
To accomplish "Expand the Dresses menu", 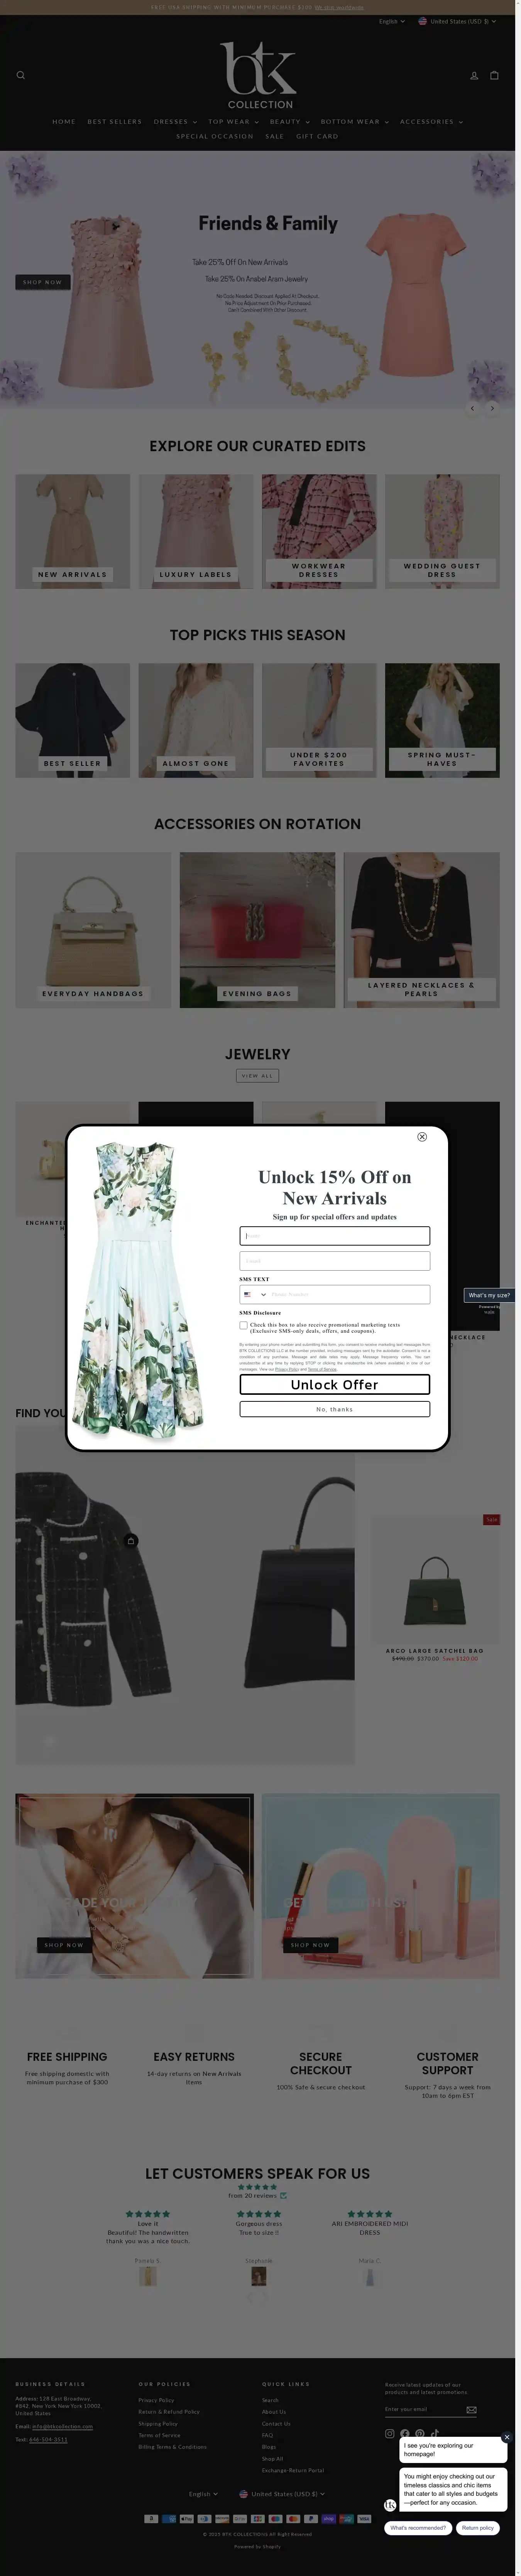I will (175, 122).
